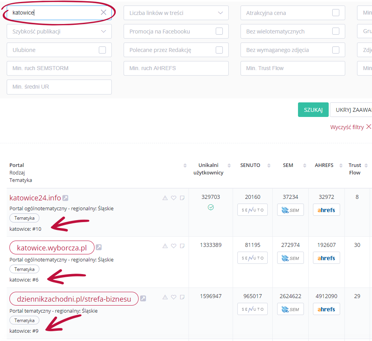Favorite dziennikzachodni.pl with the heart icon

click(x=174, y=297)
